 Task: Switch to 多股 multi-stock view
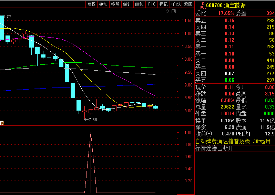pos(115,4)
